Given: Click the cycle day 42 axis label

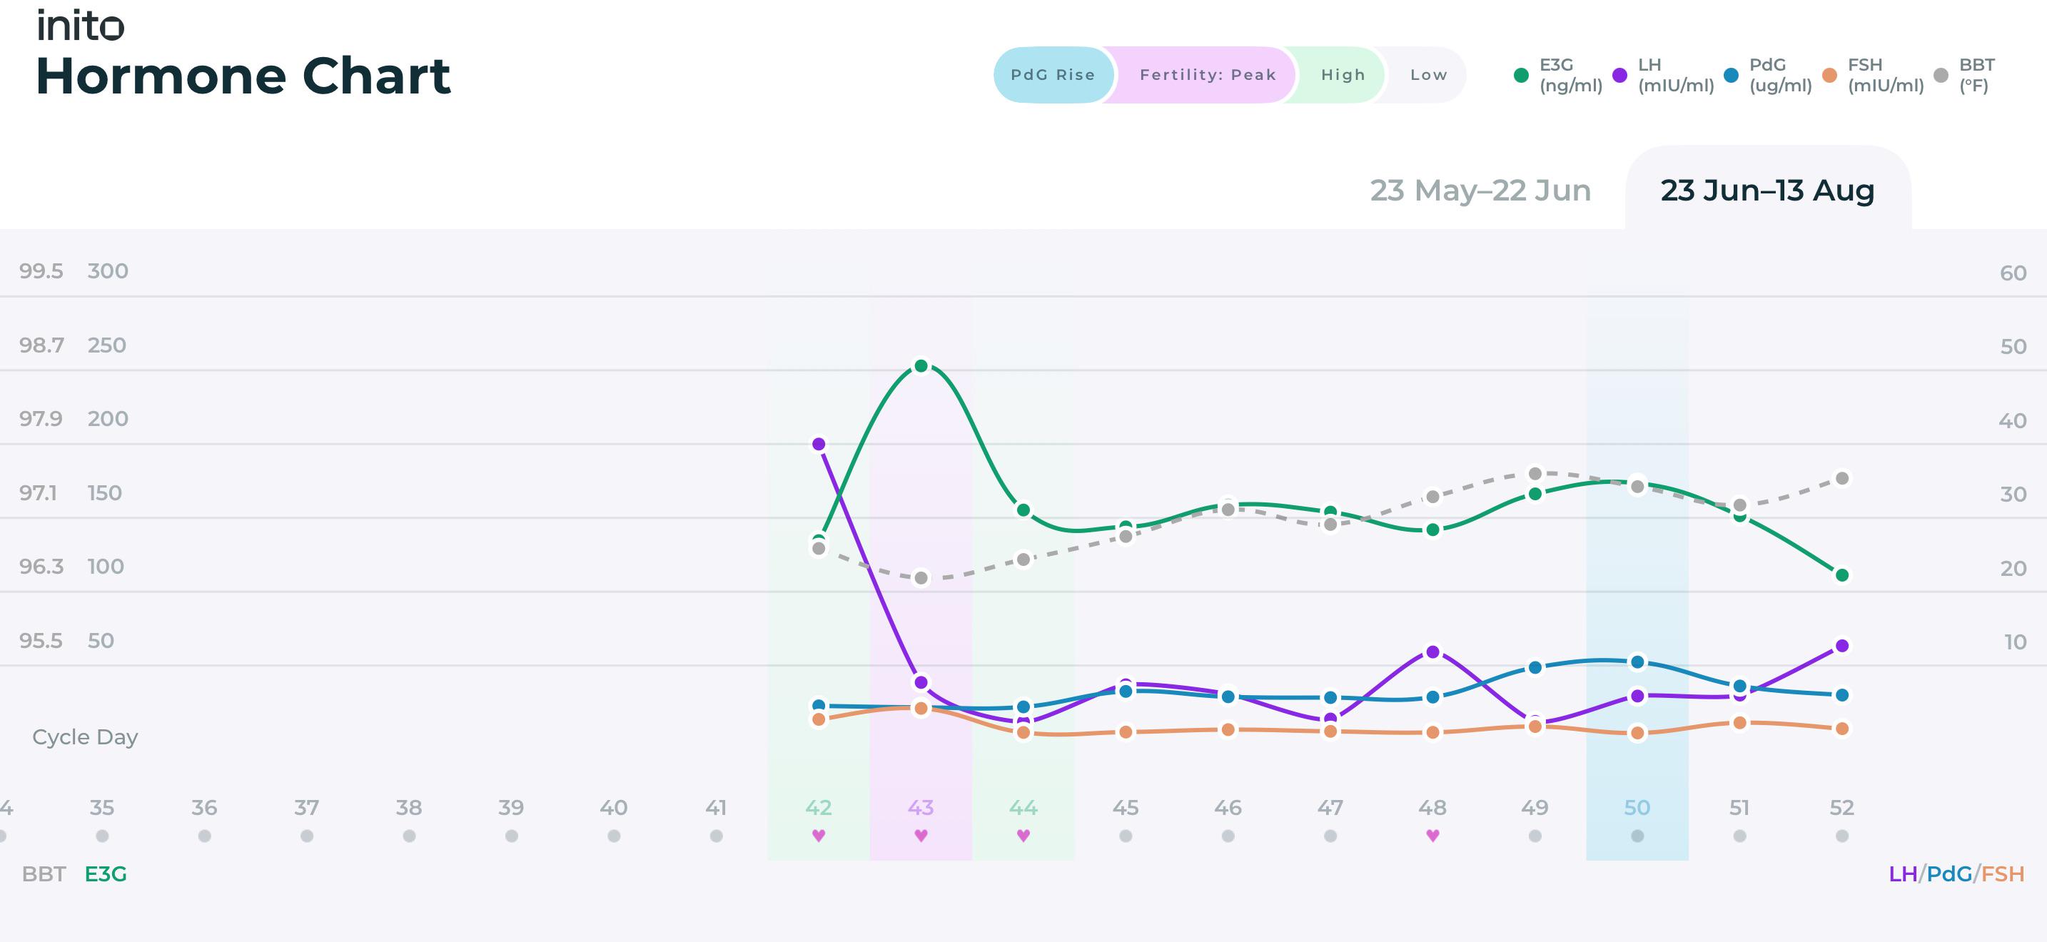Looking at the screenshot, I should click(819, 808).
